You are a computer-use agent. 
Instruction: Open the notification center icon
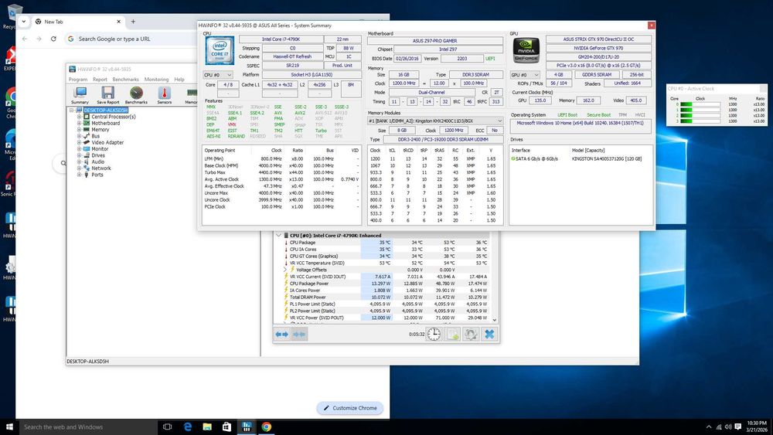(x=738, y=427)
